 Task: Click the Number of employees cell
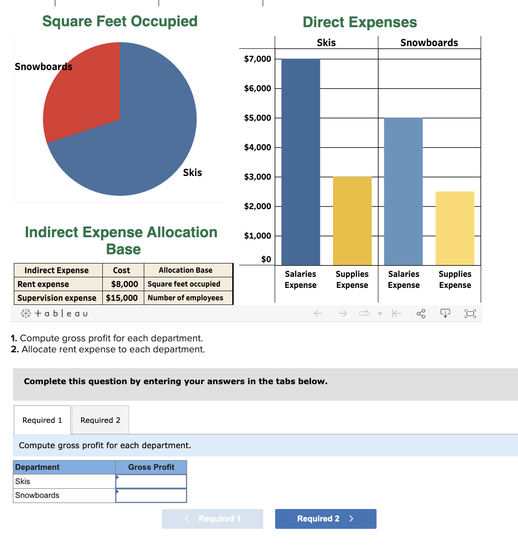coord(188,298)
